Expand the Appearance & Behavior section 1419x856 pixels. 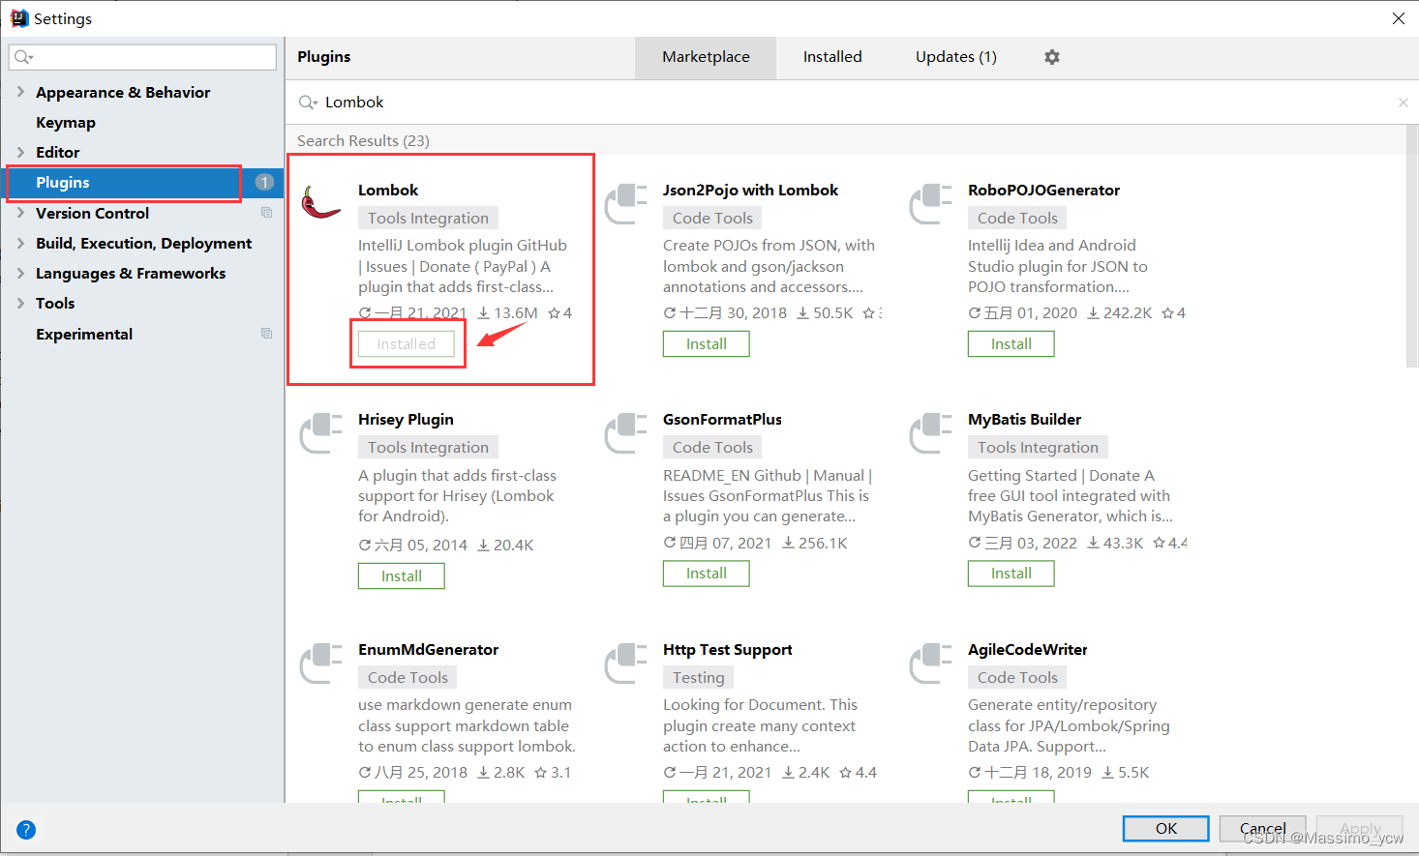coord(20,92)
